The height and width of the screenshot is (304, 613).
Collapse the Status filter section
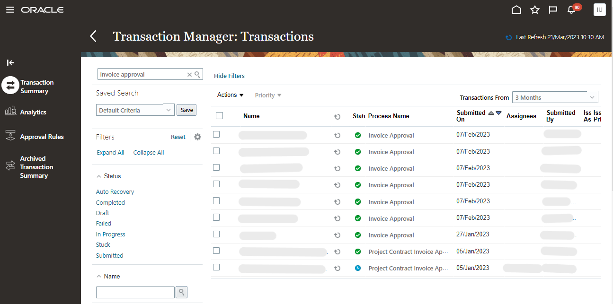point(99,176)
